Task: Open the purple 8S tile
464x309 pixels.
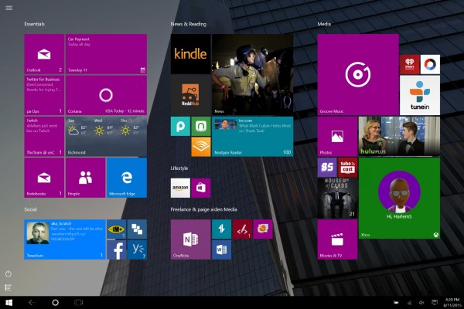Action: pos(327,168)
